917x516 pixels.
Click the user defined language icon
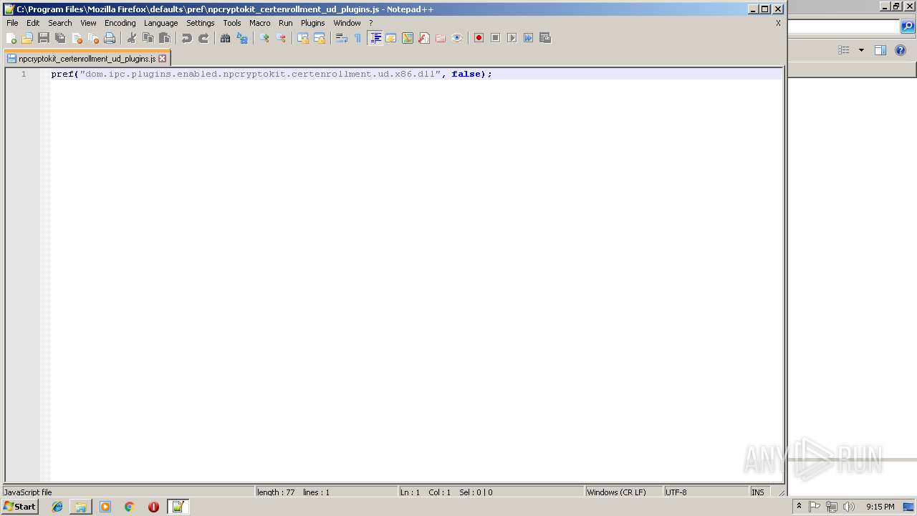coord(391,38)
